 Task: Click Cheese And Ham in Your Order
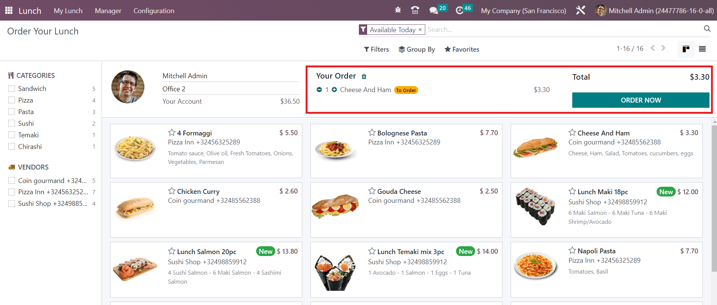click(x=365, y=90)
